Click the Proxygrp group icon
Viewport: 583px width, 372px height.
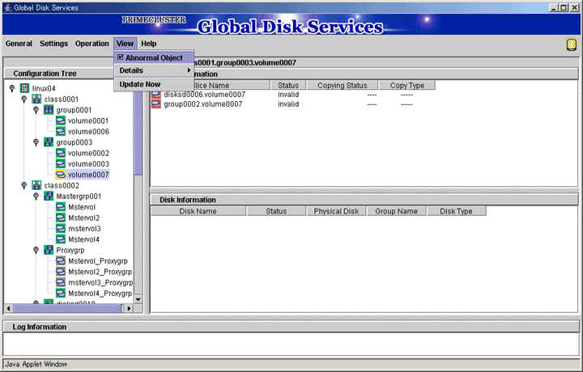49,250
